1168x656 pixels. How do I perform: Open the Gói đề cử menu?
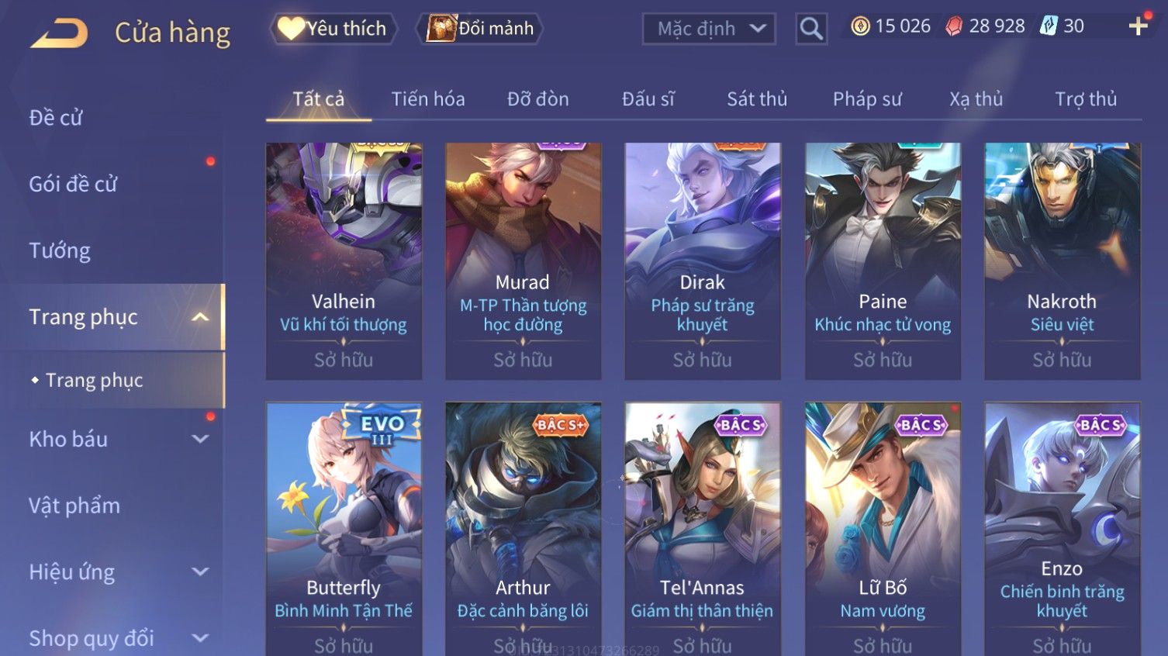[73, 185]
